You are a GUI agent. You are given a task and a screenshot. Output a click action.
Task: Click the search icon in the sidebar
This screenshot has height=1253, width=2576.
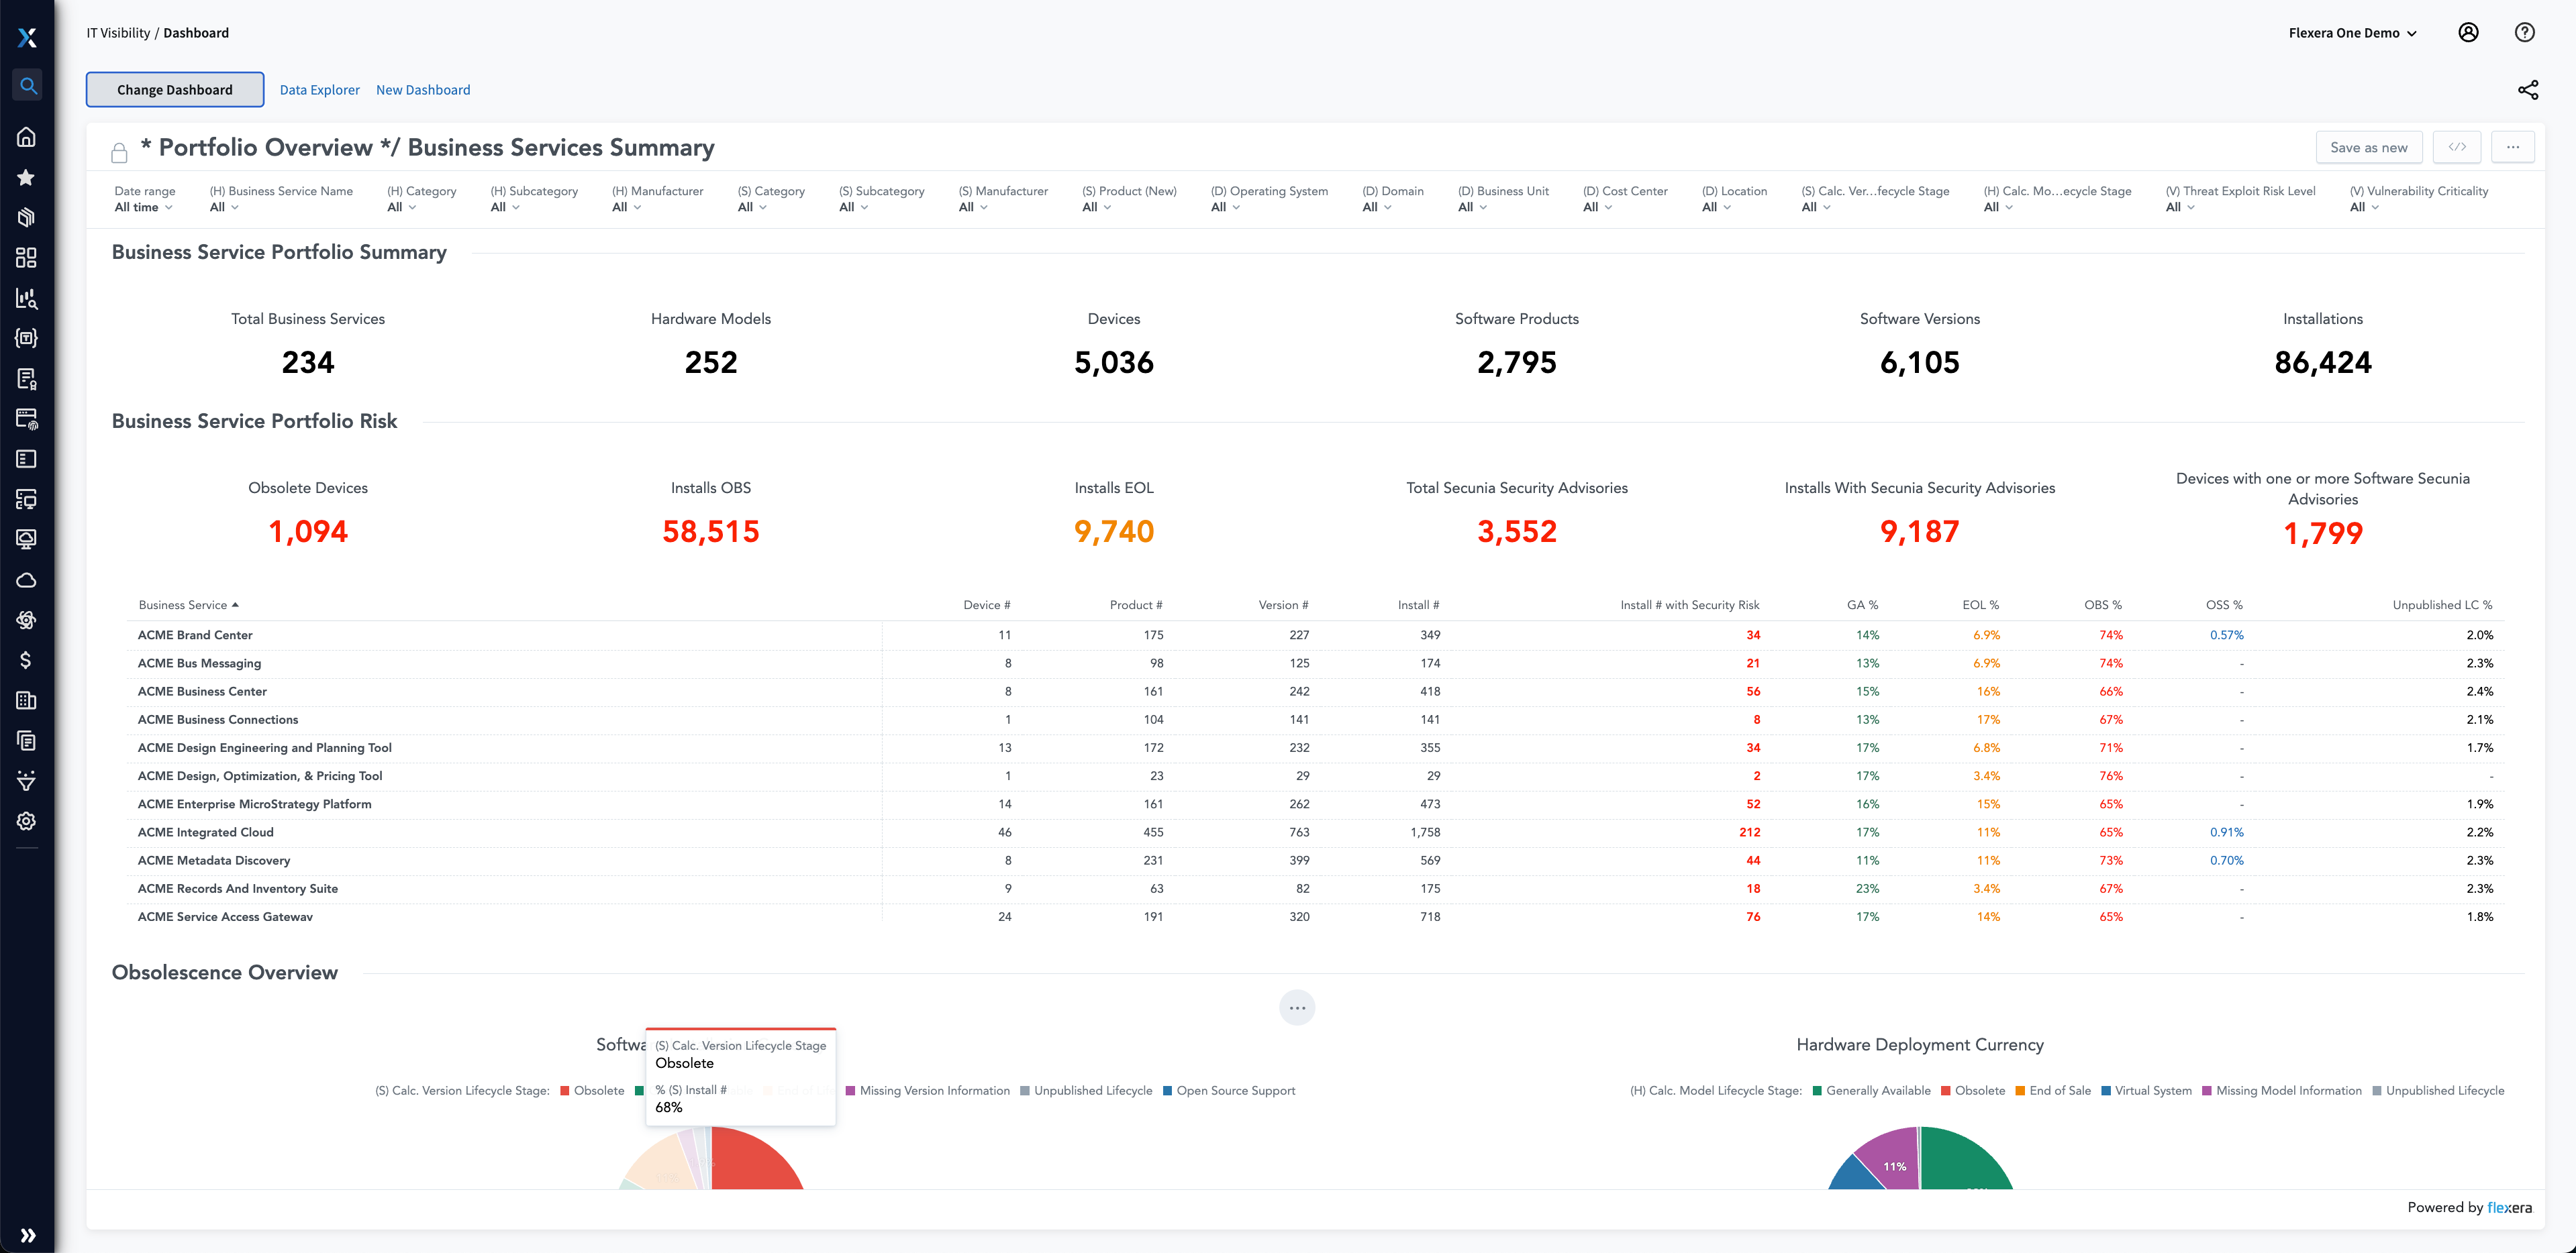coord(28,86)
